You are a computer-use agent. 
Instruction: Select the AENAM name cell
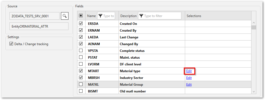pos(102,44)
